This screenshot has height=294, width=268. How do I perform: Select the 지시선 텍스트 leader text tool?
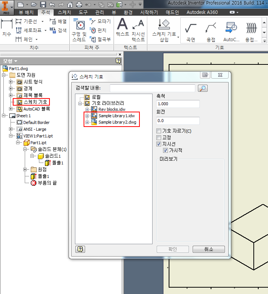(138, 30)
